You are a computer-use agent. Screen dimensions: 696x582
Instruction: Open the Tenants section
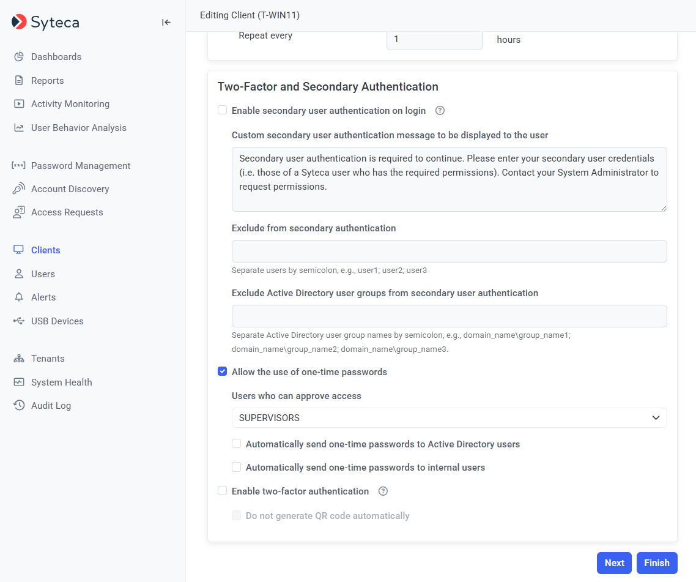pyautogui.click(x=48, y=359)
